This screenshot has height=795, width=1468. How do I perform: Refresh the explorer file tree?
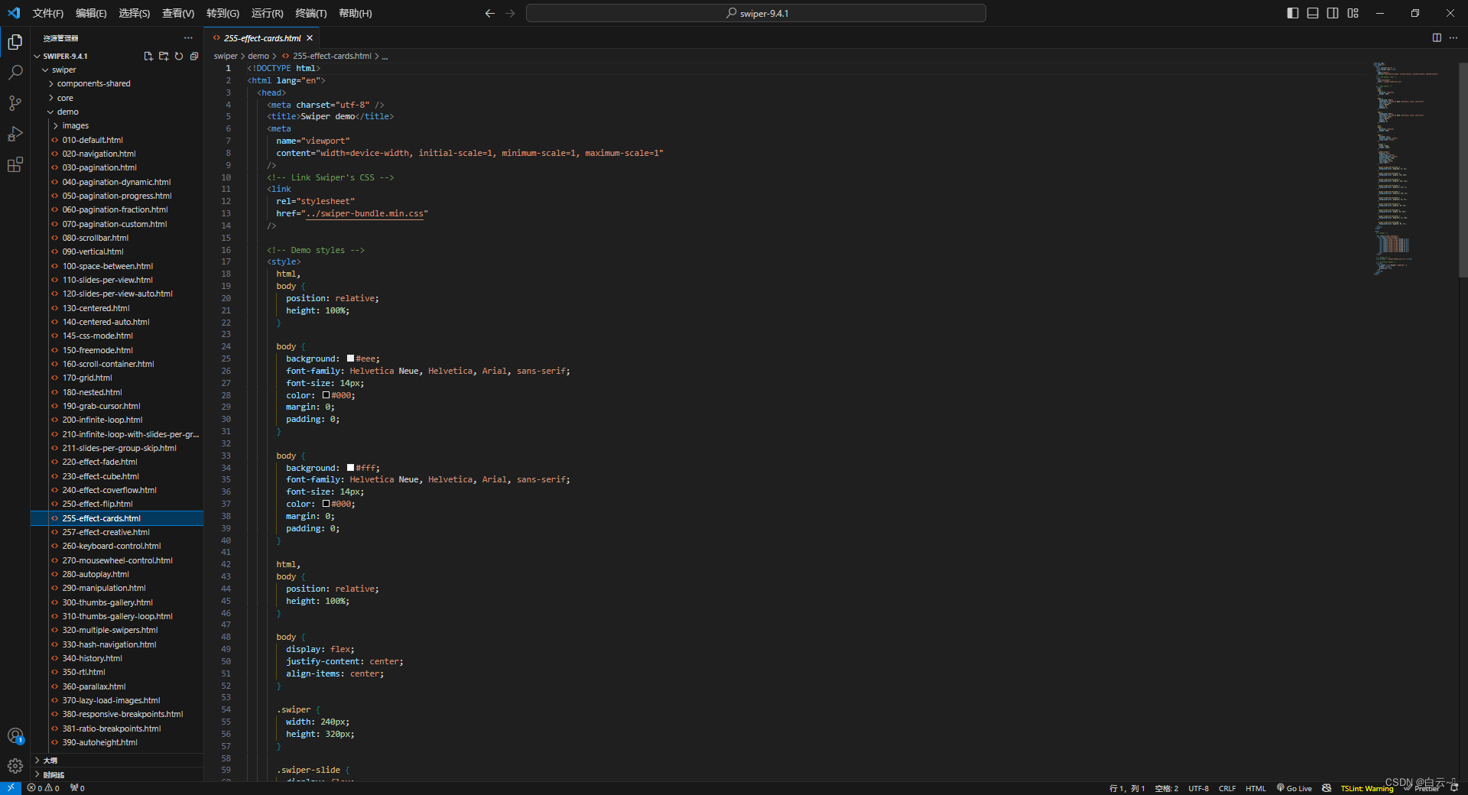[179, 56]
